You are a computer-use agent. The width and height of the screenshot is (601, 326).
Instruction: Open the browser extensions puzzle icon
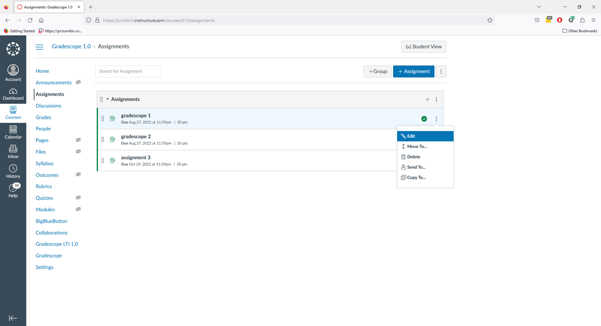(582, 20)
